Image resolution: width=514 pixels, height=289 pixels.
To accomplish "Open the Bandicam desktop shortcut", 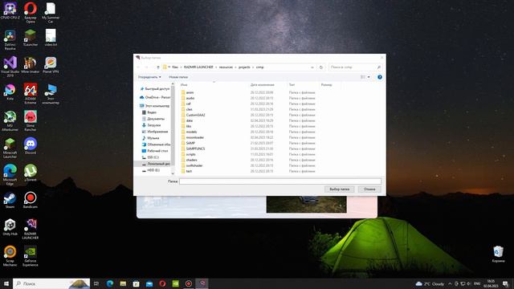I will 31,200.
